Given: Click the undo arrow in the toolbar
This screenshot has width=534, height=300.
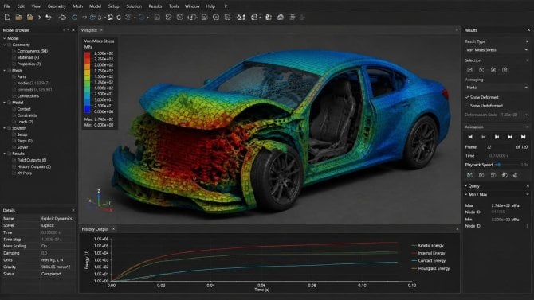Looking at the screenshot, I should pos(49,17).
